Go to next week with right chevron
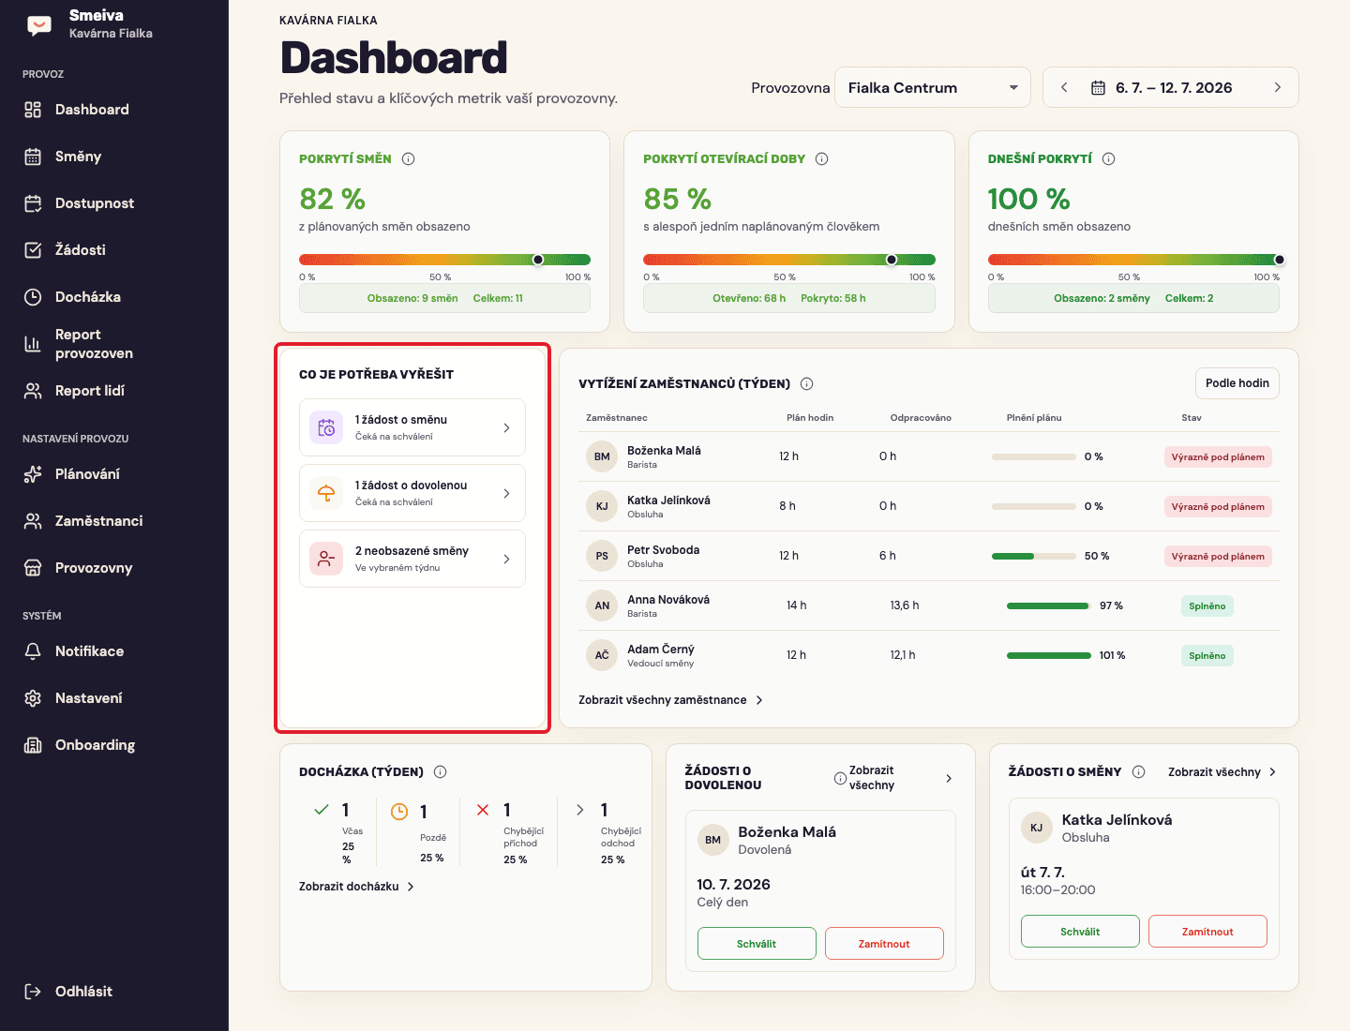Screen dimensions: 1350x1031 tap(1278, 88)
